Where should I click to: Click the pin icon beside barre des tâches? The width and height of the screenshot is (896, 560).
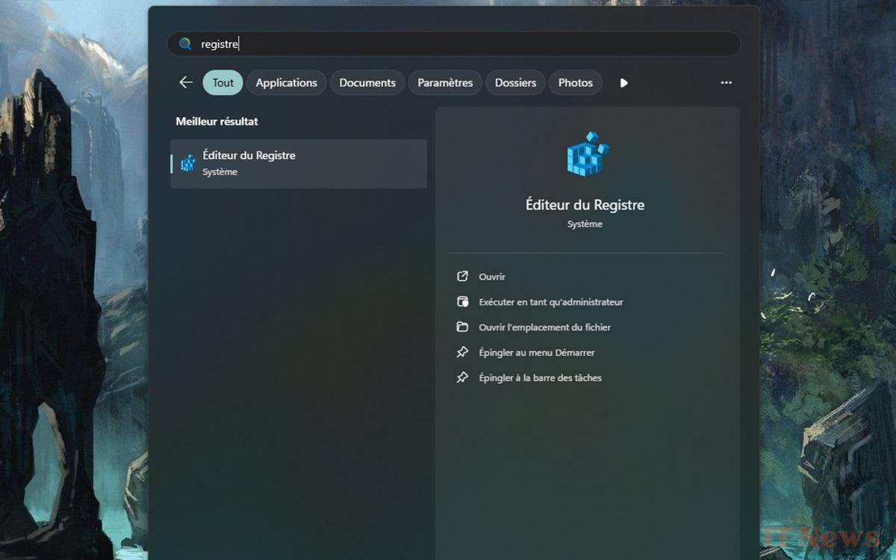click(462, 377)
